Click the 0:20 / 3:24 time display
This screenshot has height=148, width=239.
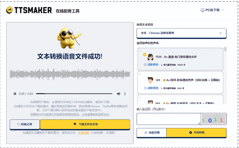point(26,94)
